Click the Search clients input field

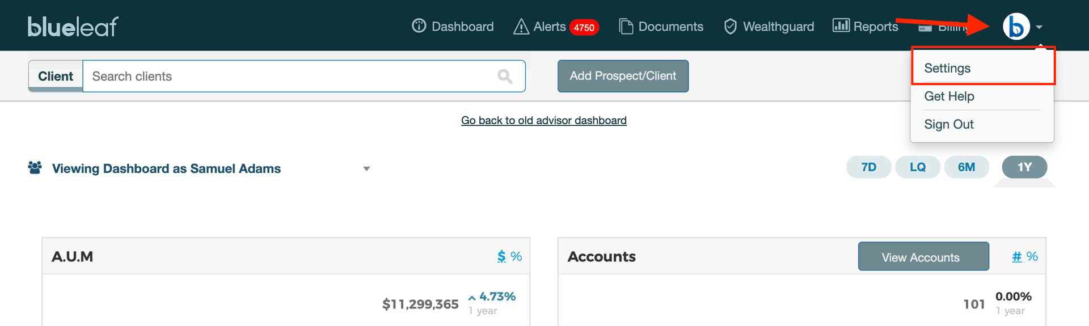pyautogui.click(x=289, y=77)
